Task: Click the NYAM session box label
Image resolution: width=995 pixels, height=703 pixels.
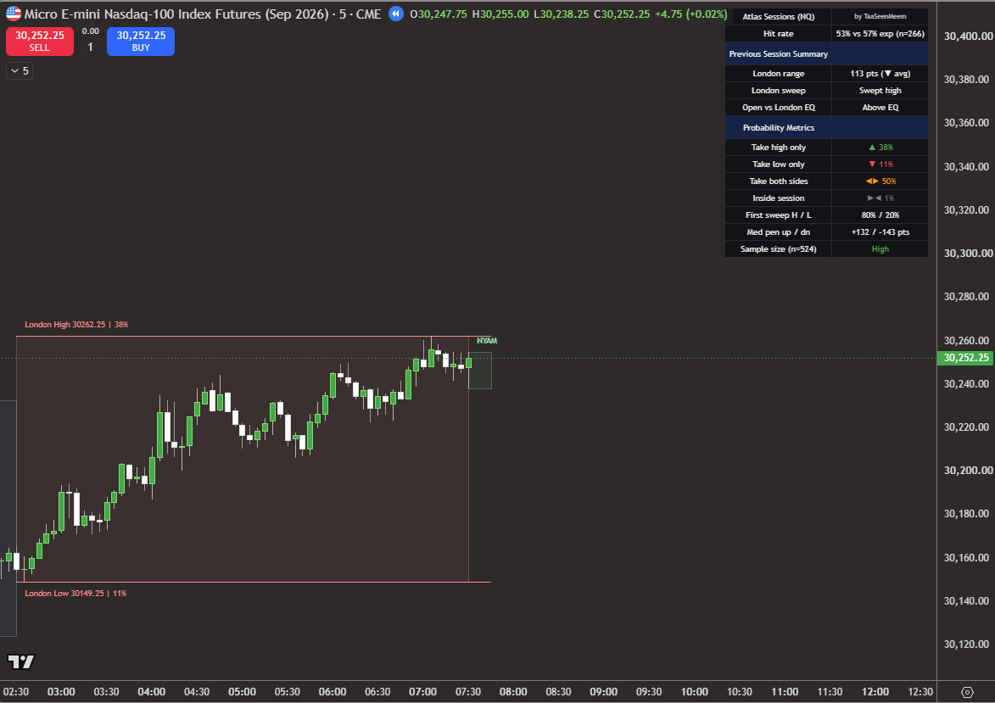Action: point(487,341)
